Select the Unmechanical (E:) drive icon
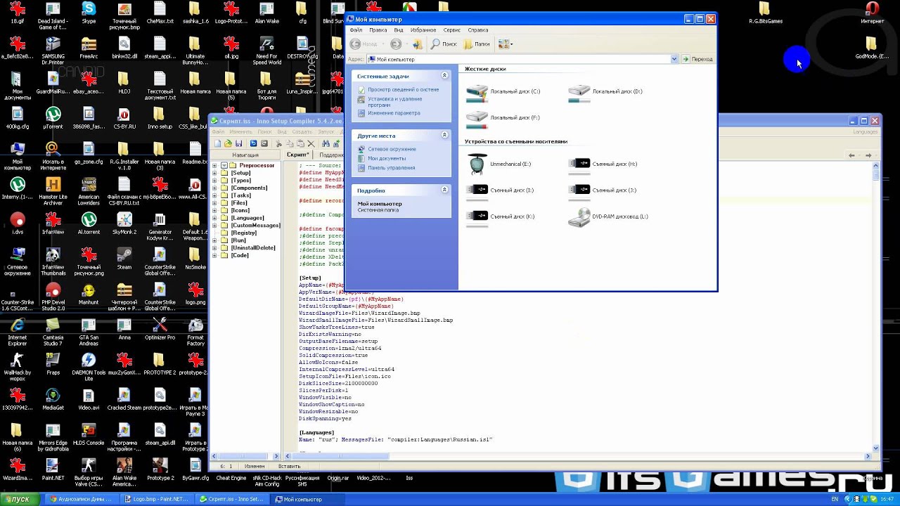Viewport: 900px width, 506px height. pos(477,164)
